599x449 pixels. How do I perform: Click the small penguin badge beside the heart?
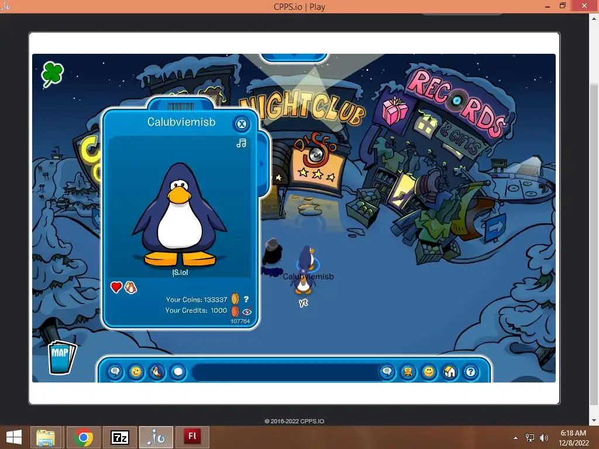coord(130,288)
